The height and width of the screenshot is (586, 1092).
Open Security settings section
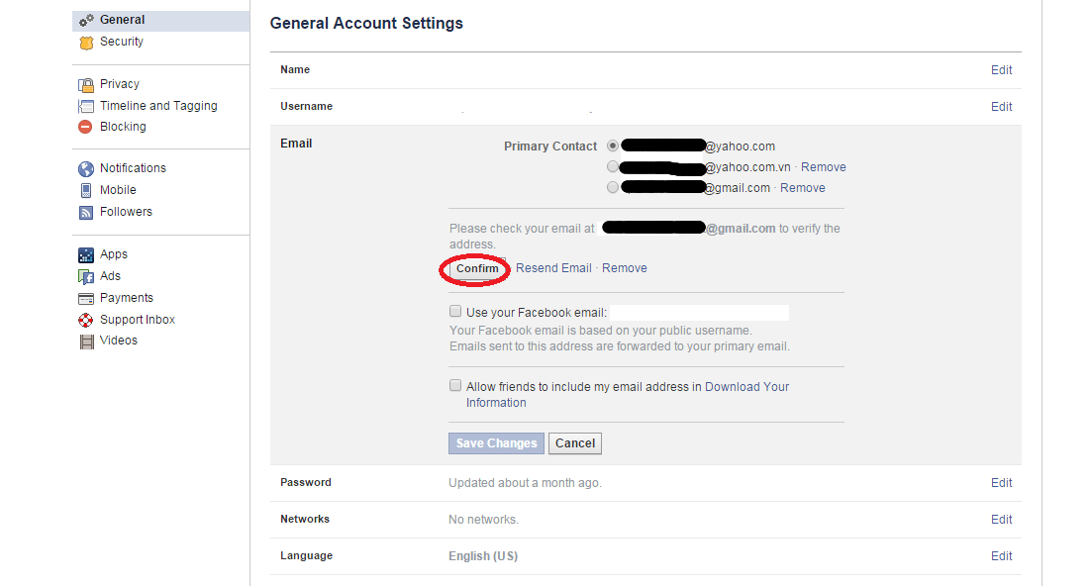(121, 42)
